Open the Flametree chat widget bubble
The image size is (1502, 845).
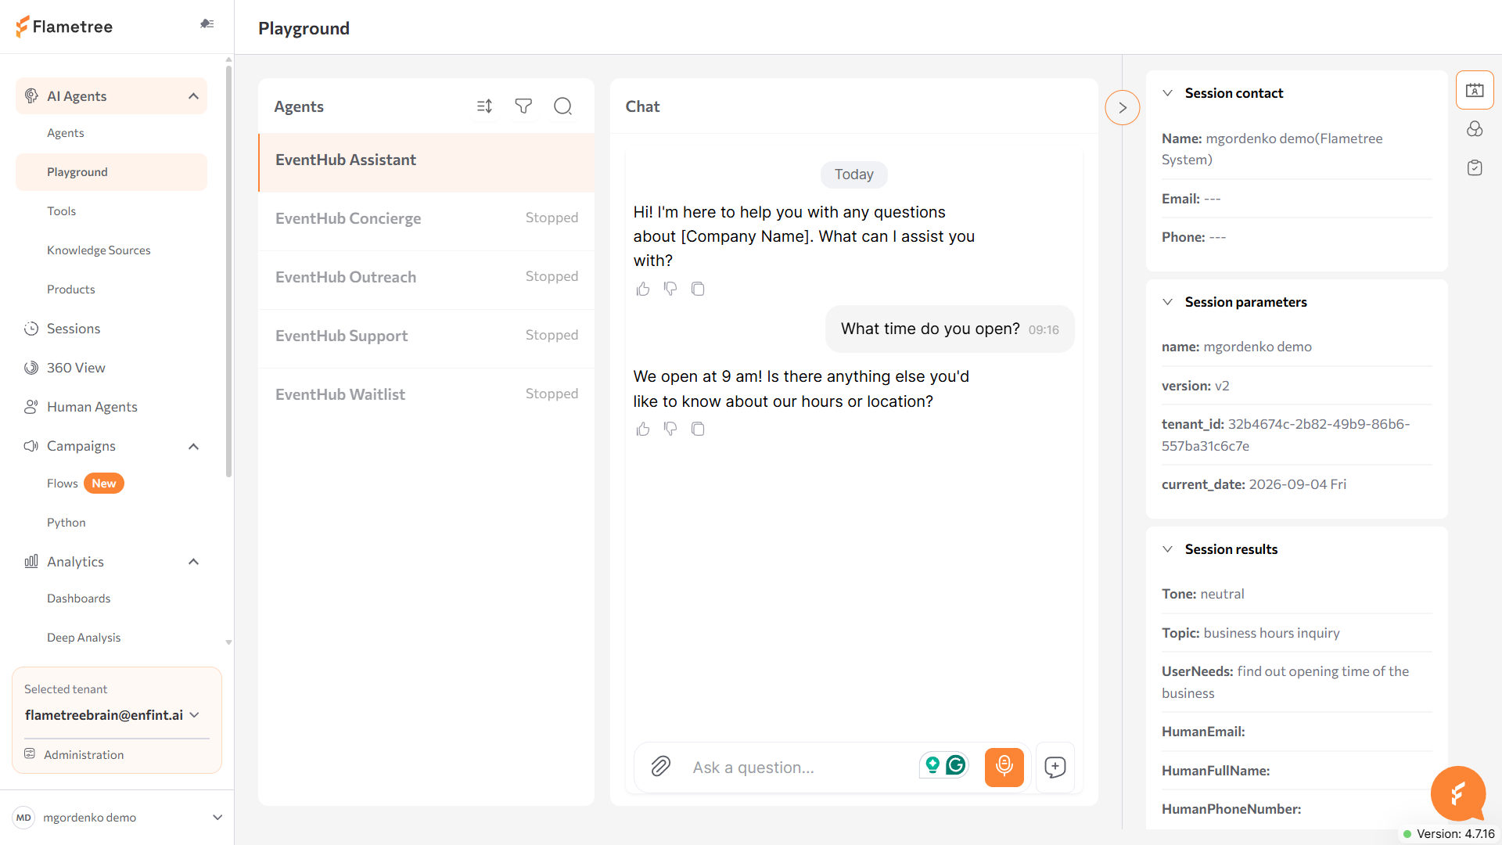coord(1458,793)
